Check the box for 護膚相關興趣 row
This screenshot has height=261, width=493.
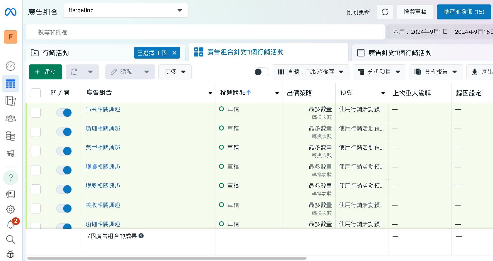(x=36, y=170)
